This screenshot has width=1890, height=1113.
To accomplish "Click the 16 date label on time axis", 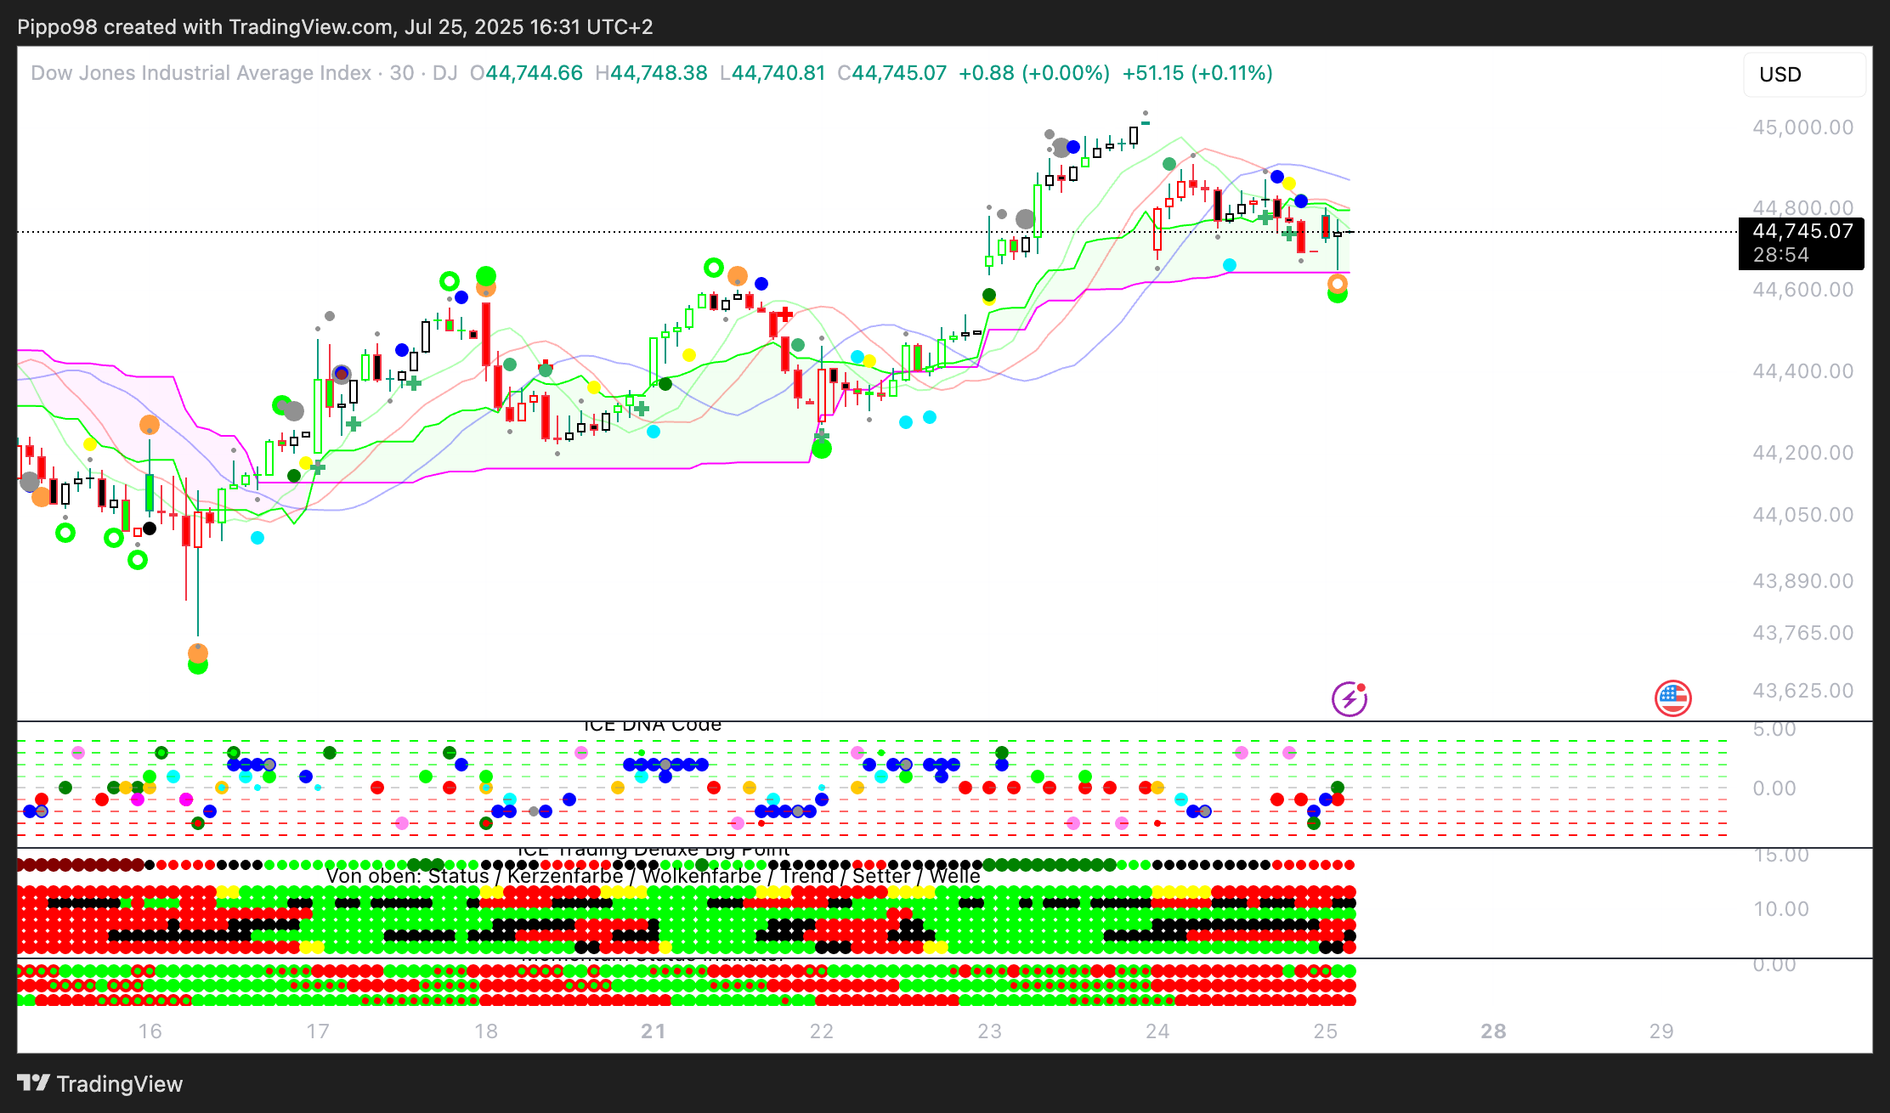I will pyautogui.click(x=150, y=1031).
